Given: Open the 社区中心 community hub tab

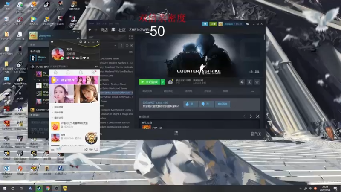Looking at the screenshot, I should [168, 91].
